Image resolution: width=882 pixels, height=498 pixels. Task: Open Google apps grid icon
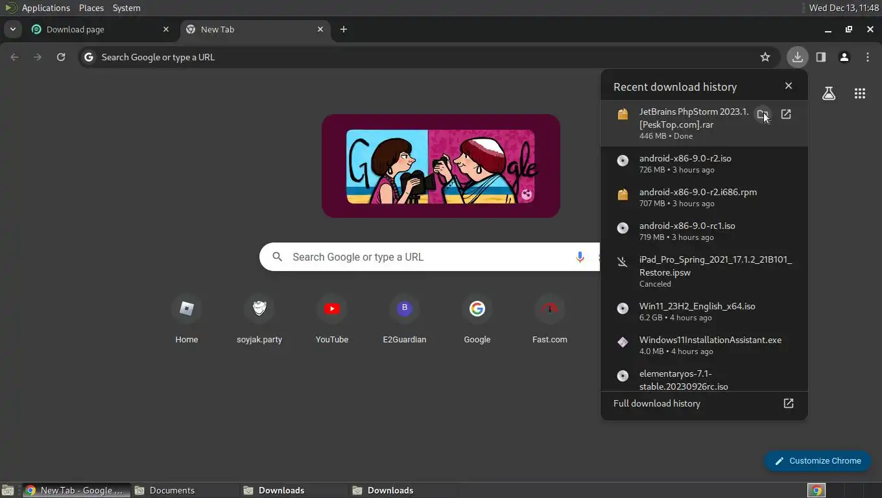click(x=860, y=93)
